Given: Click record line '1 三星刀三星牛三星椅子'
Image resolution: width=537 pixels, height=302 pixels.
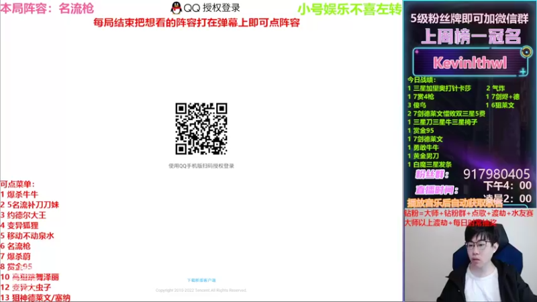Looking at the screenshot, I should point(442,122).
